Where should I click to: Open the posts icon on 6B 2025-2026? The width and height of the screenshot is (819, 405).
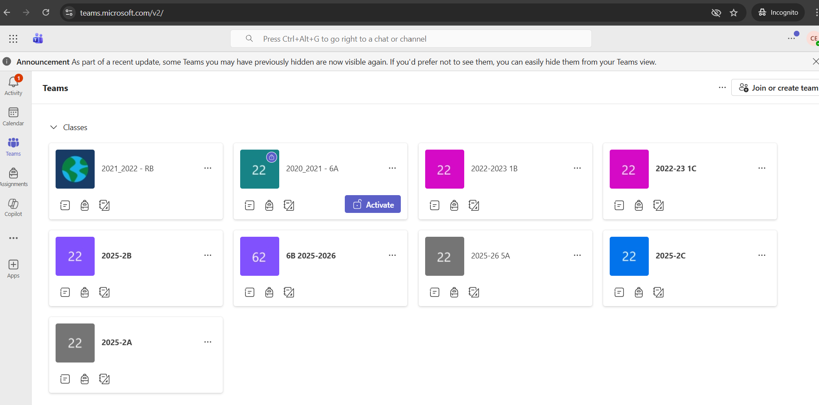(x=250, y=293)
